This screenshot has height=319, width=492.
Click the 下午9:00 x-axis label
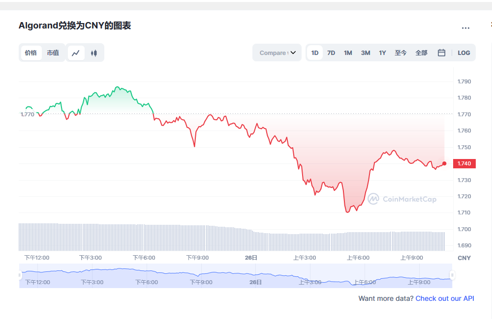click(x=197, y=258)
